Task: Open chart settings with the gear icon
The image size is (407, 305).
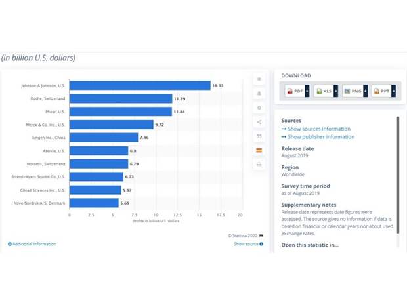Action: click(x=259, y=108)
